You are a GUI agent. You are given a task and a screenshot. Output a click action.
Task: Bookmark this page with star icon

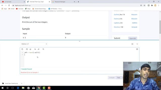(x=144, y=5)
